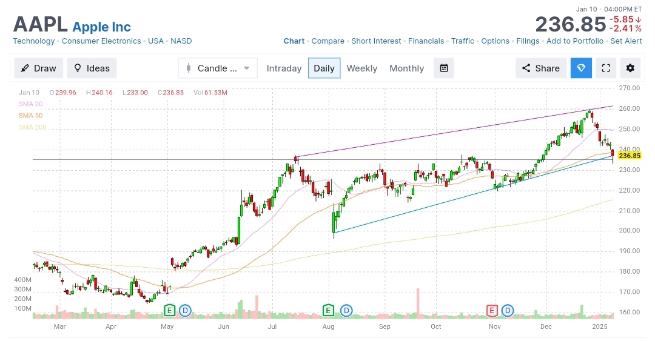This screenshot has width=655, height=341.
Task: Open the Filings link
Action: coord(528,41)
